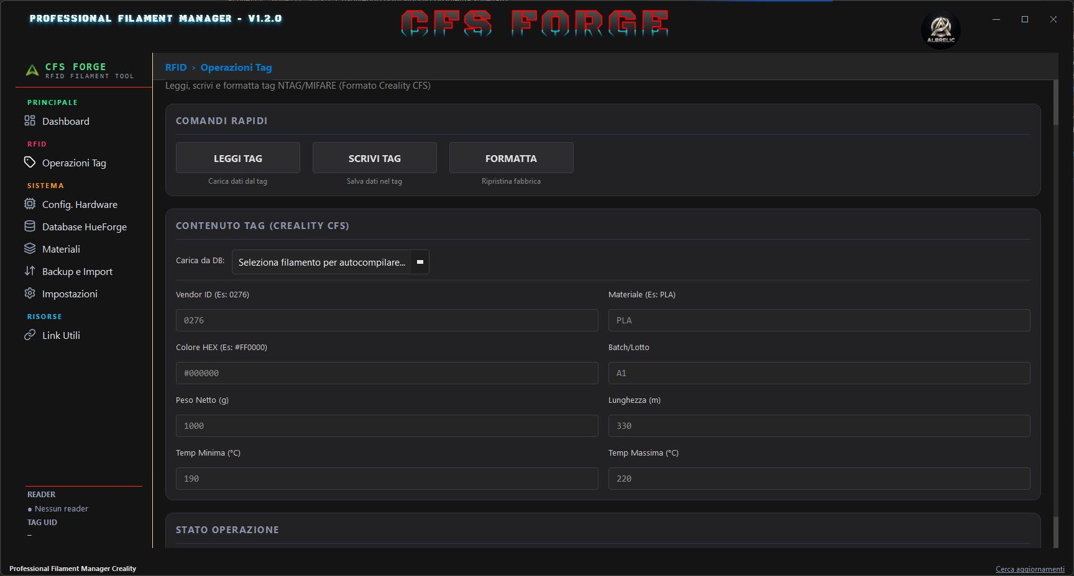This screenshot has height=576, width=1074.
Task: Close the CFS Forge window
Action: [1053, 19]
